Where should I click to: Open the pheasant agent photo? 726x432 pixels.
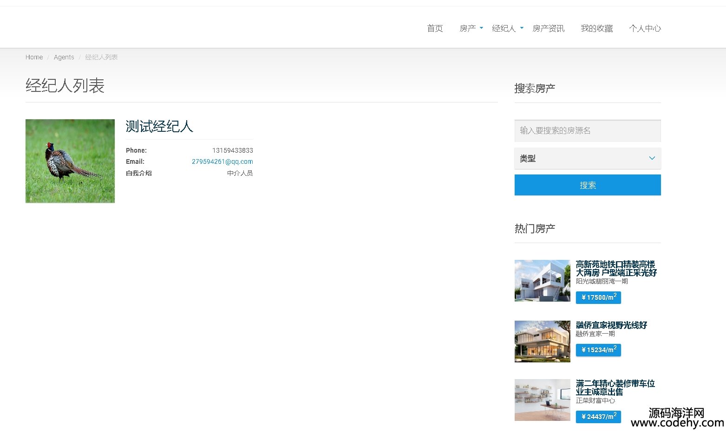coord(70,161)
